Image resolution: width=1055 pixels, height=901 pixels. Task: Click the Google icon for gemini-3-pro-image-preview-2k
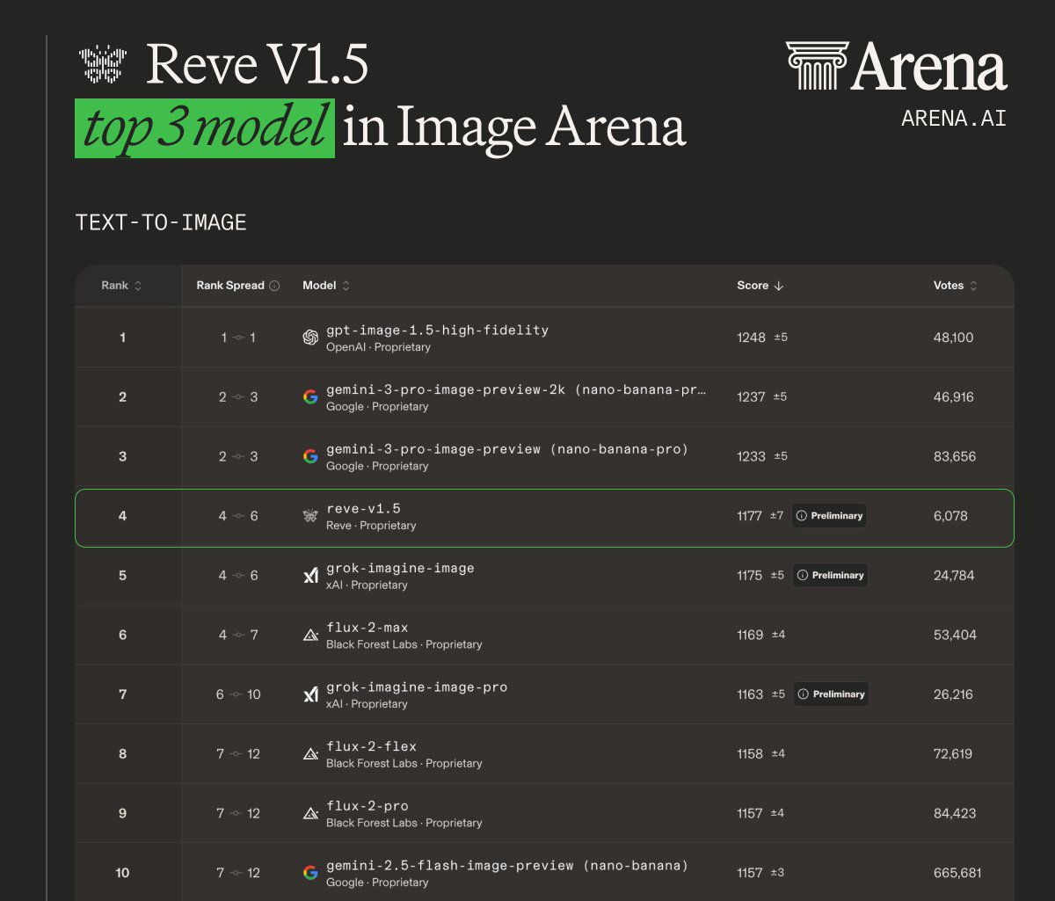click(310, 396)
